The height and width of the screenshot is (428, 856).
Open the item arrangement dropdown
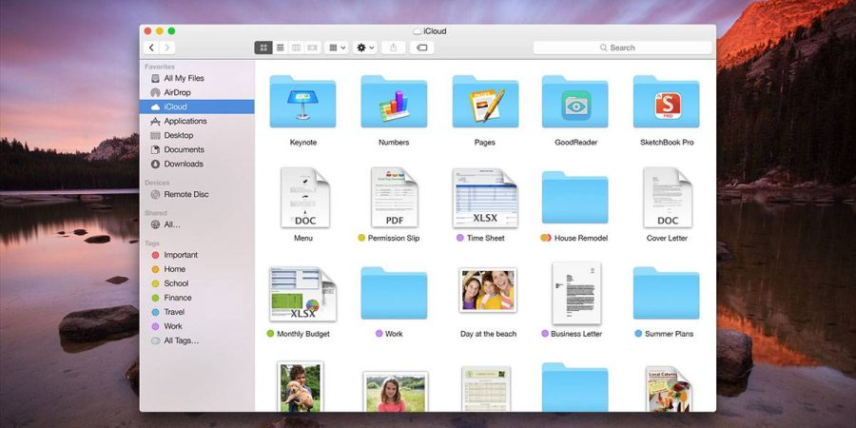point(337,48)
